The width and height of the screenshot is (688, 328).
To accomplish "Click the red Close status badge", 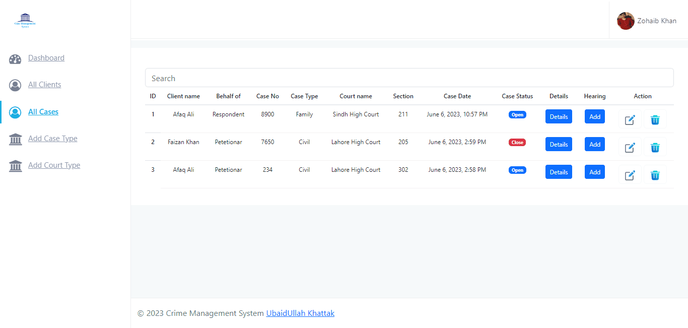I will 517,143.
